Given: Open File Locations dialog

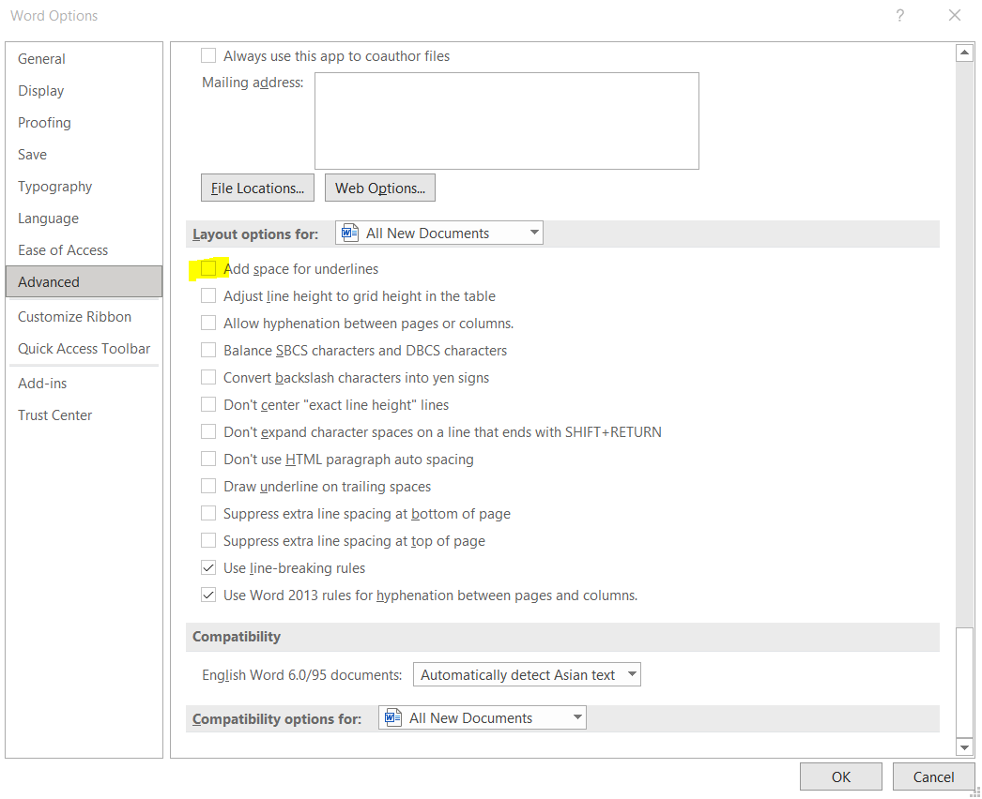Looking at the screenshot, I should coord(257,188).
